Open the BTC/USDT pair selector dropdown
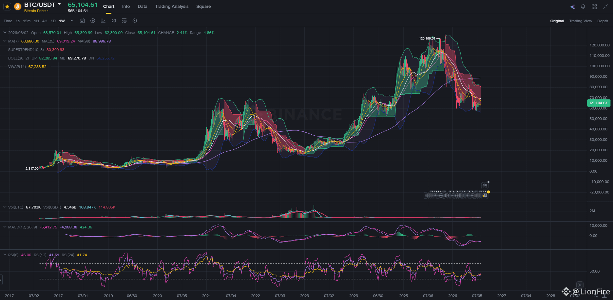The height and width of the screenshot is (300, 613). [x=59, y=4]
